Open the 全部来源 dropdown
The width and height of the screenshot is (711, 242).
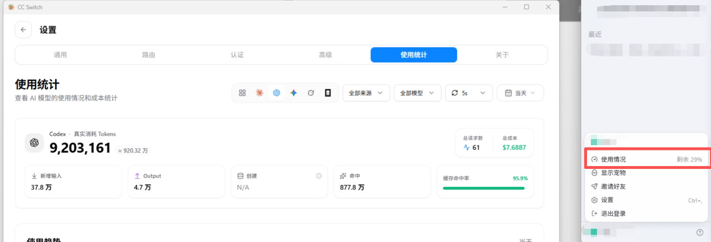(366, 93)
